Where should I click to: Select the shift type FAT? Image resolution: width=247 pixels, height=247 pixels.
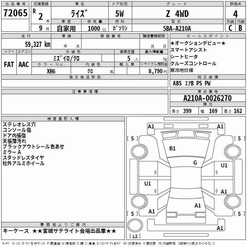click(9, 65)
